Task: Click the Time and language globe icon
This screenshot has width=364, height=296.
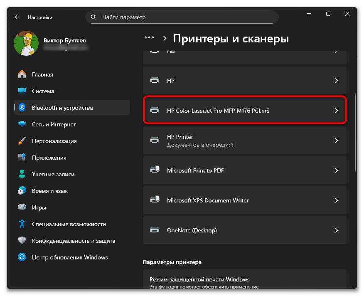Action: (x=22, y=191)
